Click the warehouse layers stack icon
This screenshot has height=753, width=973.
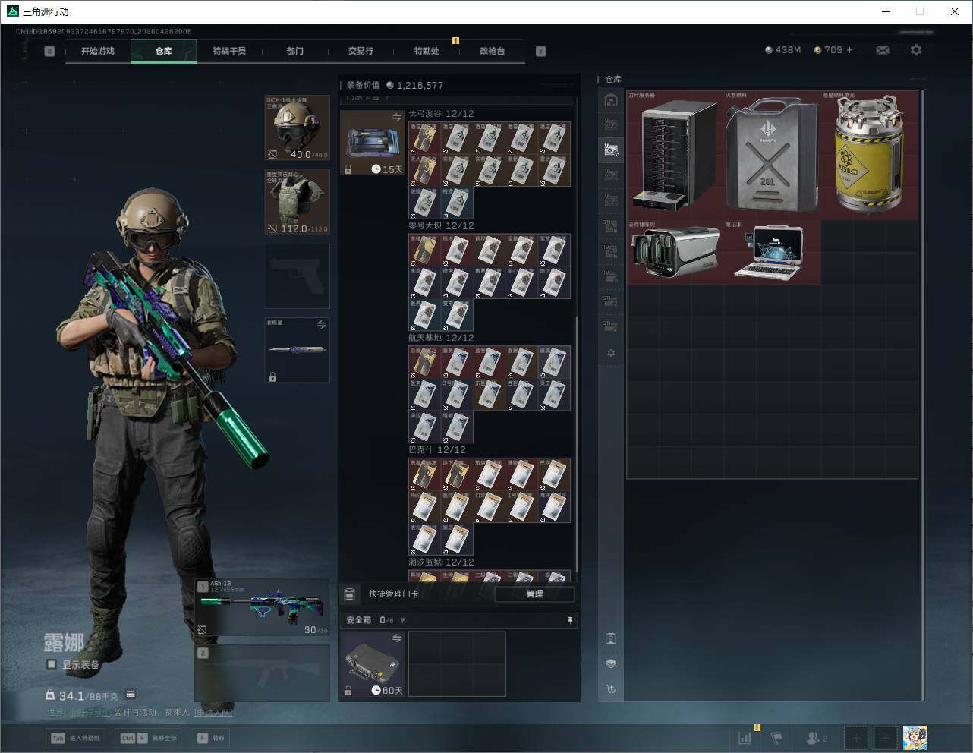coord(611,663)
